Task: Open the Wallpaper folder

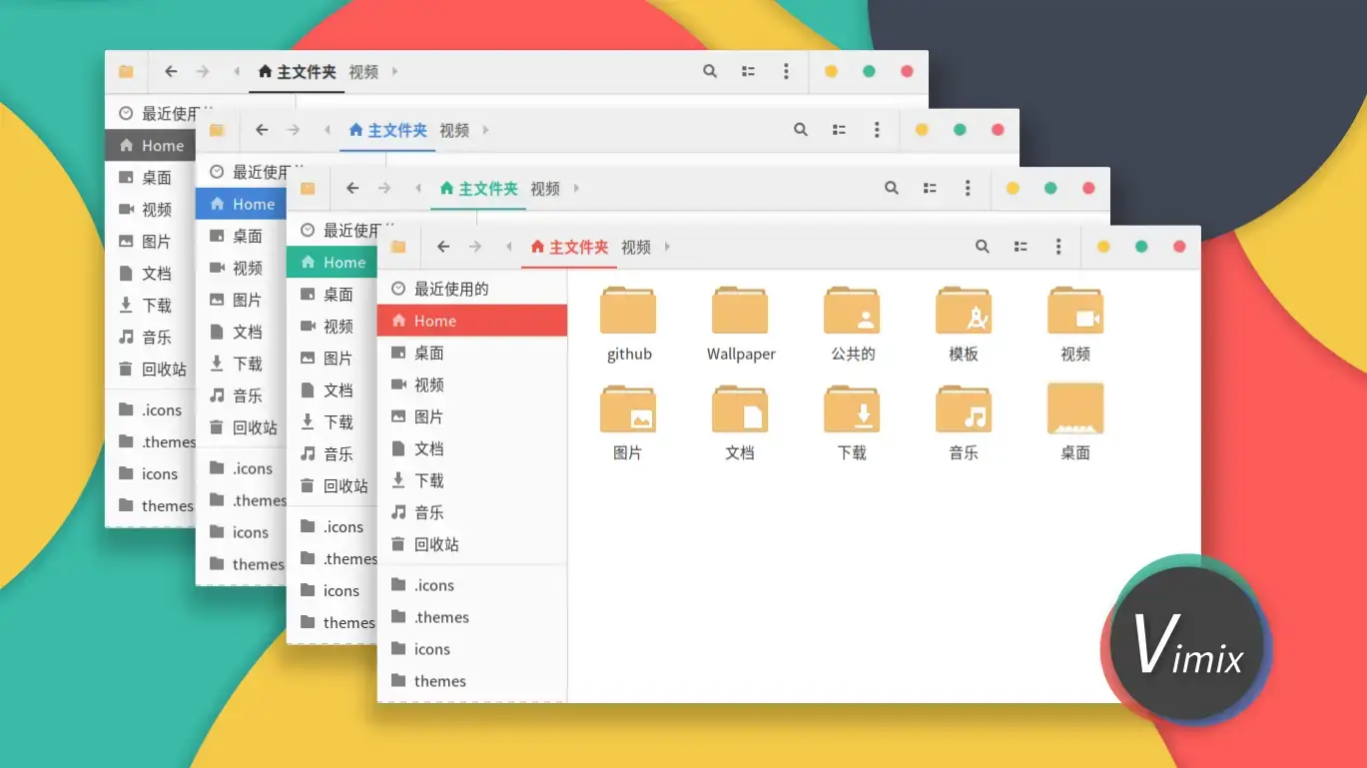Action: 740,312
